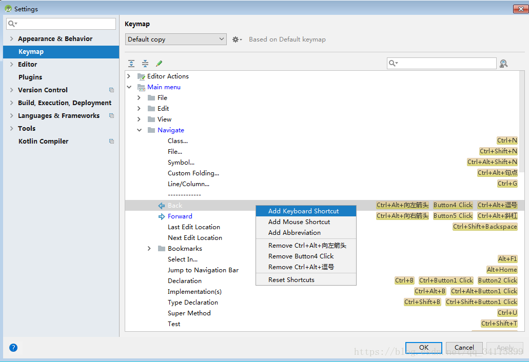Click project-level icon beside Version Control
The height and width of the screenshot is (362, 529).
[112, 90]
